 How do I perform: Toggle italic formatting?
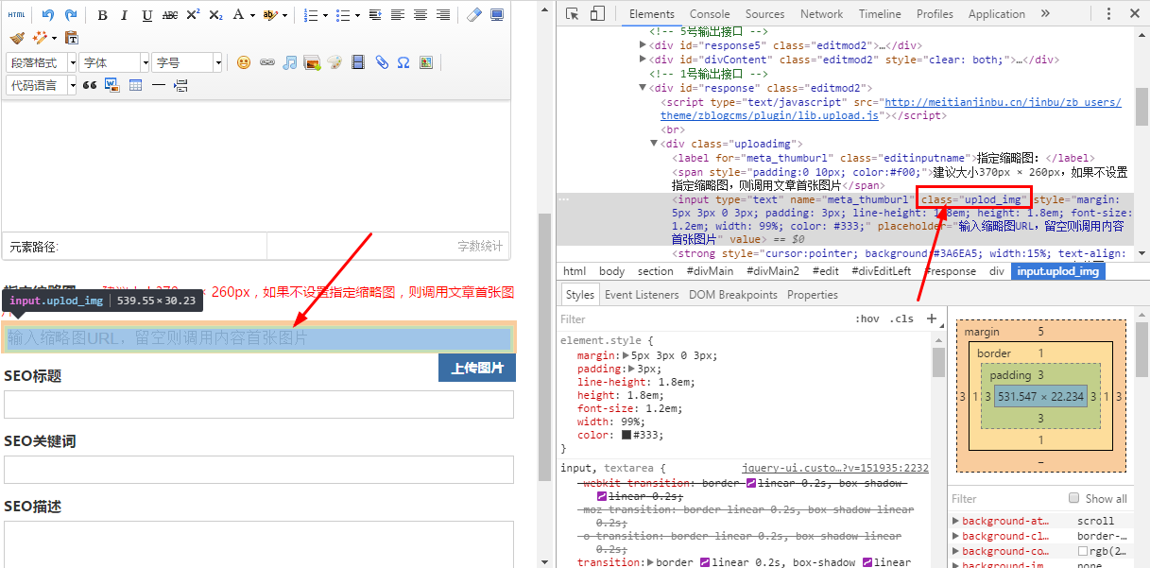point(125,15)
